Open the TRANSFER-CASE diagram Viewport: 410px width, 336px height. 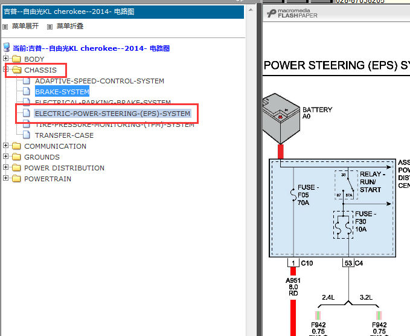coord(65,135)
